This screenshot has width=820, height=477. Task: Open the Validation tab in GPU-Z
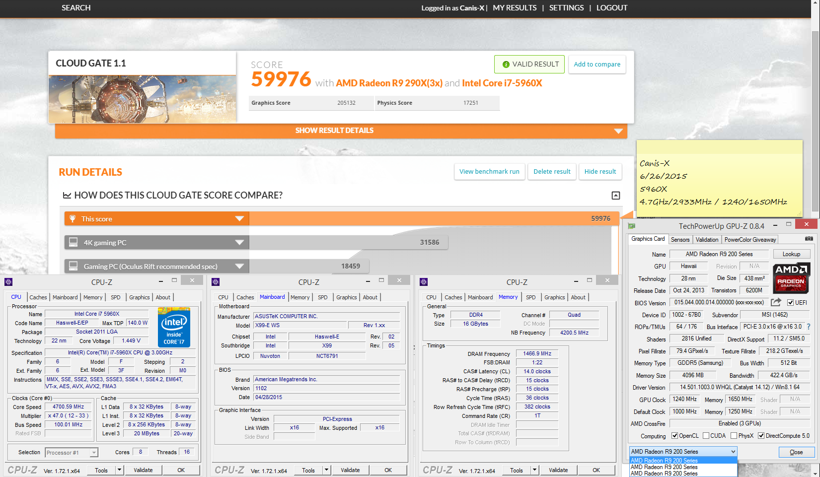(707, 240)
